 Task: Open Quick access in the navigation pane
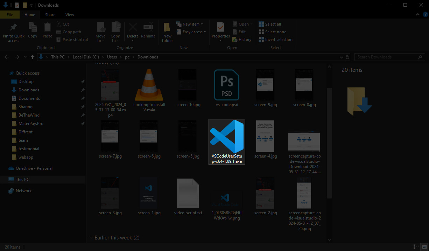pyautogui.click(x=28, y=73)
